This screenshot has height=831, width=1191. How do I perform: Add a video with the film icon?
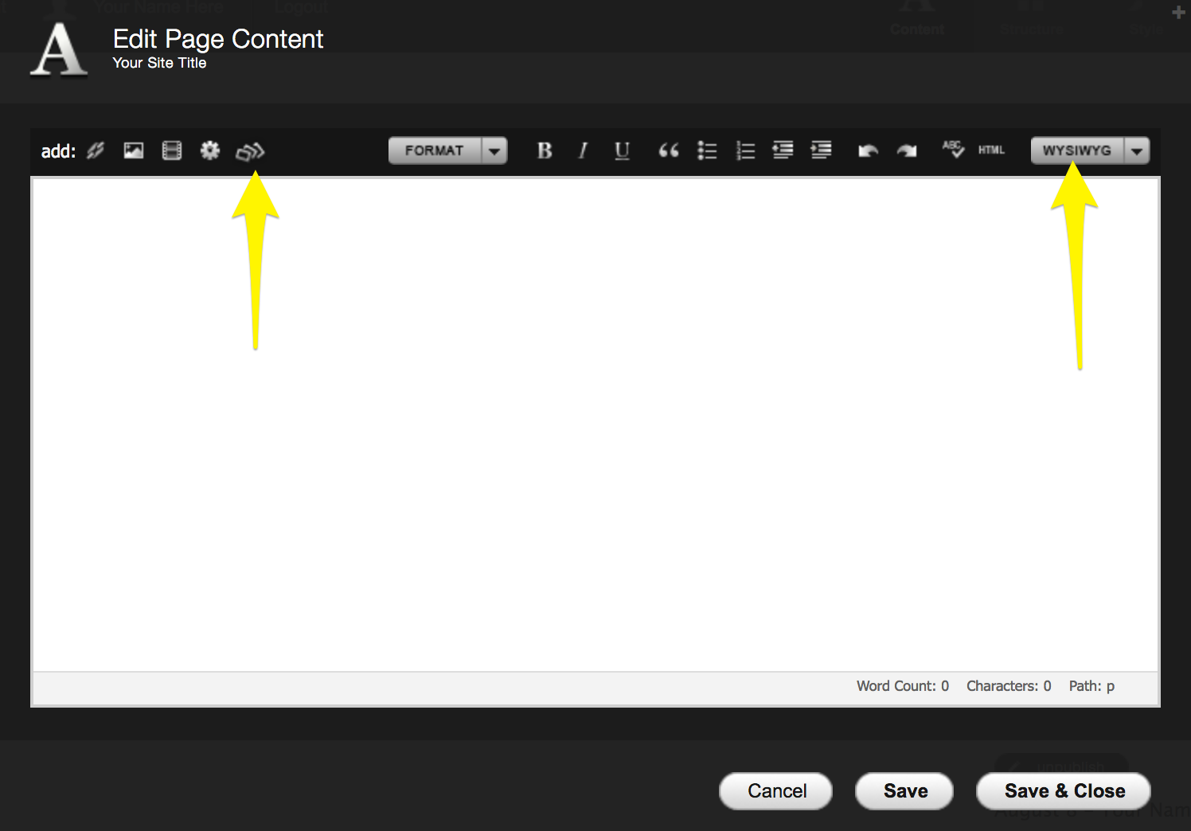[172, 150]
